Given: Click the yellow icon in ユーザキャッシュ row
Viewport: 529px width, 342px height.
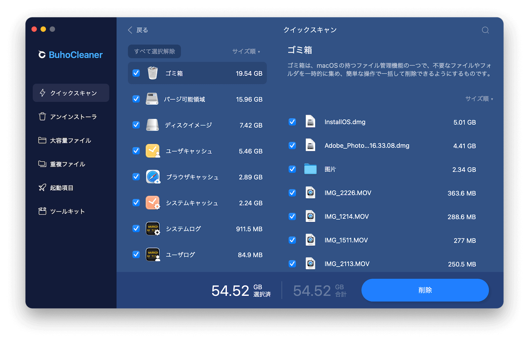Looking at the screenshot, I should tap(153, 151).
